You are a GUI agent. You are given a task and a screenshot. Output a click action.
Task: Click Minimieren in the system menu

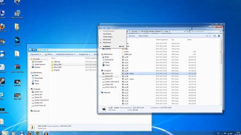click(107, 40)
